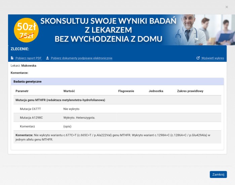Open the Wyświetl wykres link
The height and width of the screenshot is (185, 235).
point(212,58)
